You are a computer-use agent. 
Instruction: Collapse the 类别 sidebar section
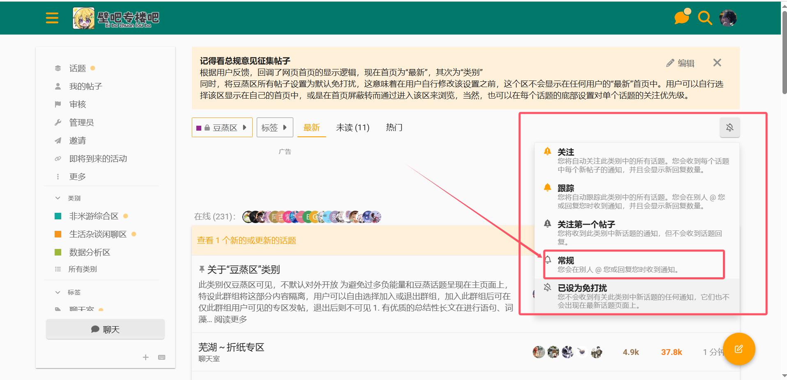(x=58, y=198)
